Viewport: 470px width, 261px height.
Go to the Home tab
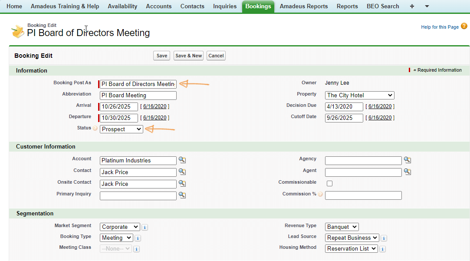(14, 7)
